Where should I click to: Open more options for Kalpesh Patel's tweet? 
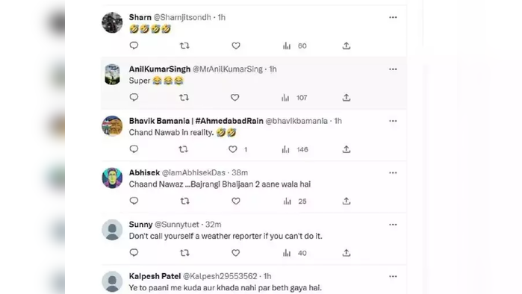tap(393, 276)
